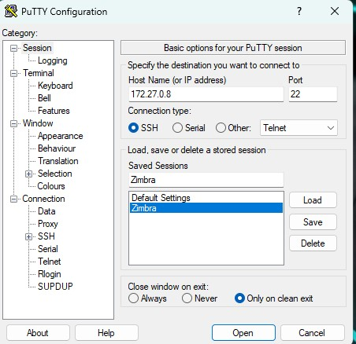Click the Open button to connect
356x344 pixels.
pos(243,333)
